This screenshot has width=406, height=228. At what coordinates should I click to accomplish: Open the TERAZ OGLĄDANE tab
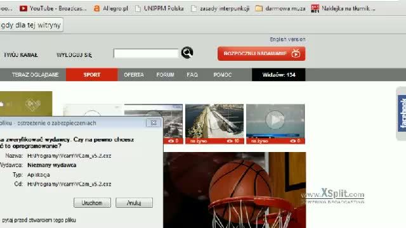pyautogui.click(x=35, y=75)
